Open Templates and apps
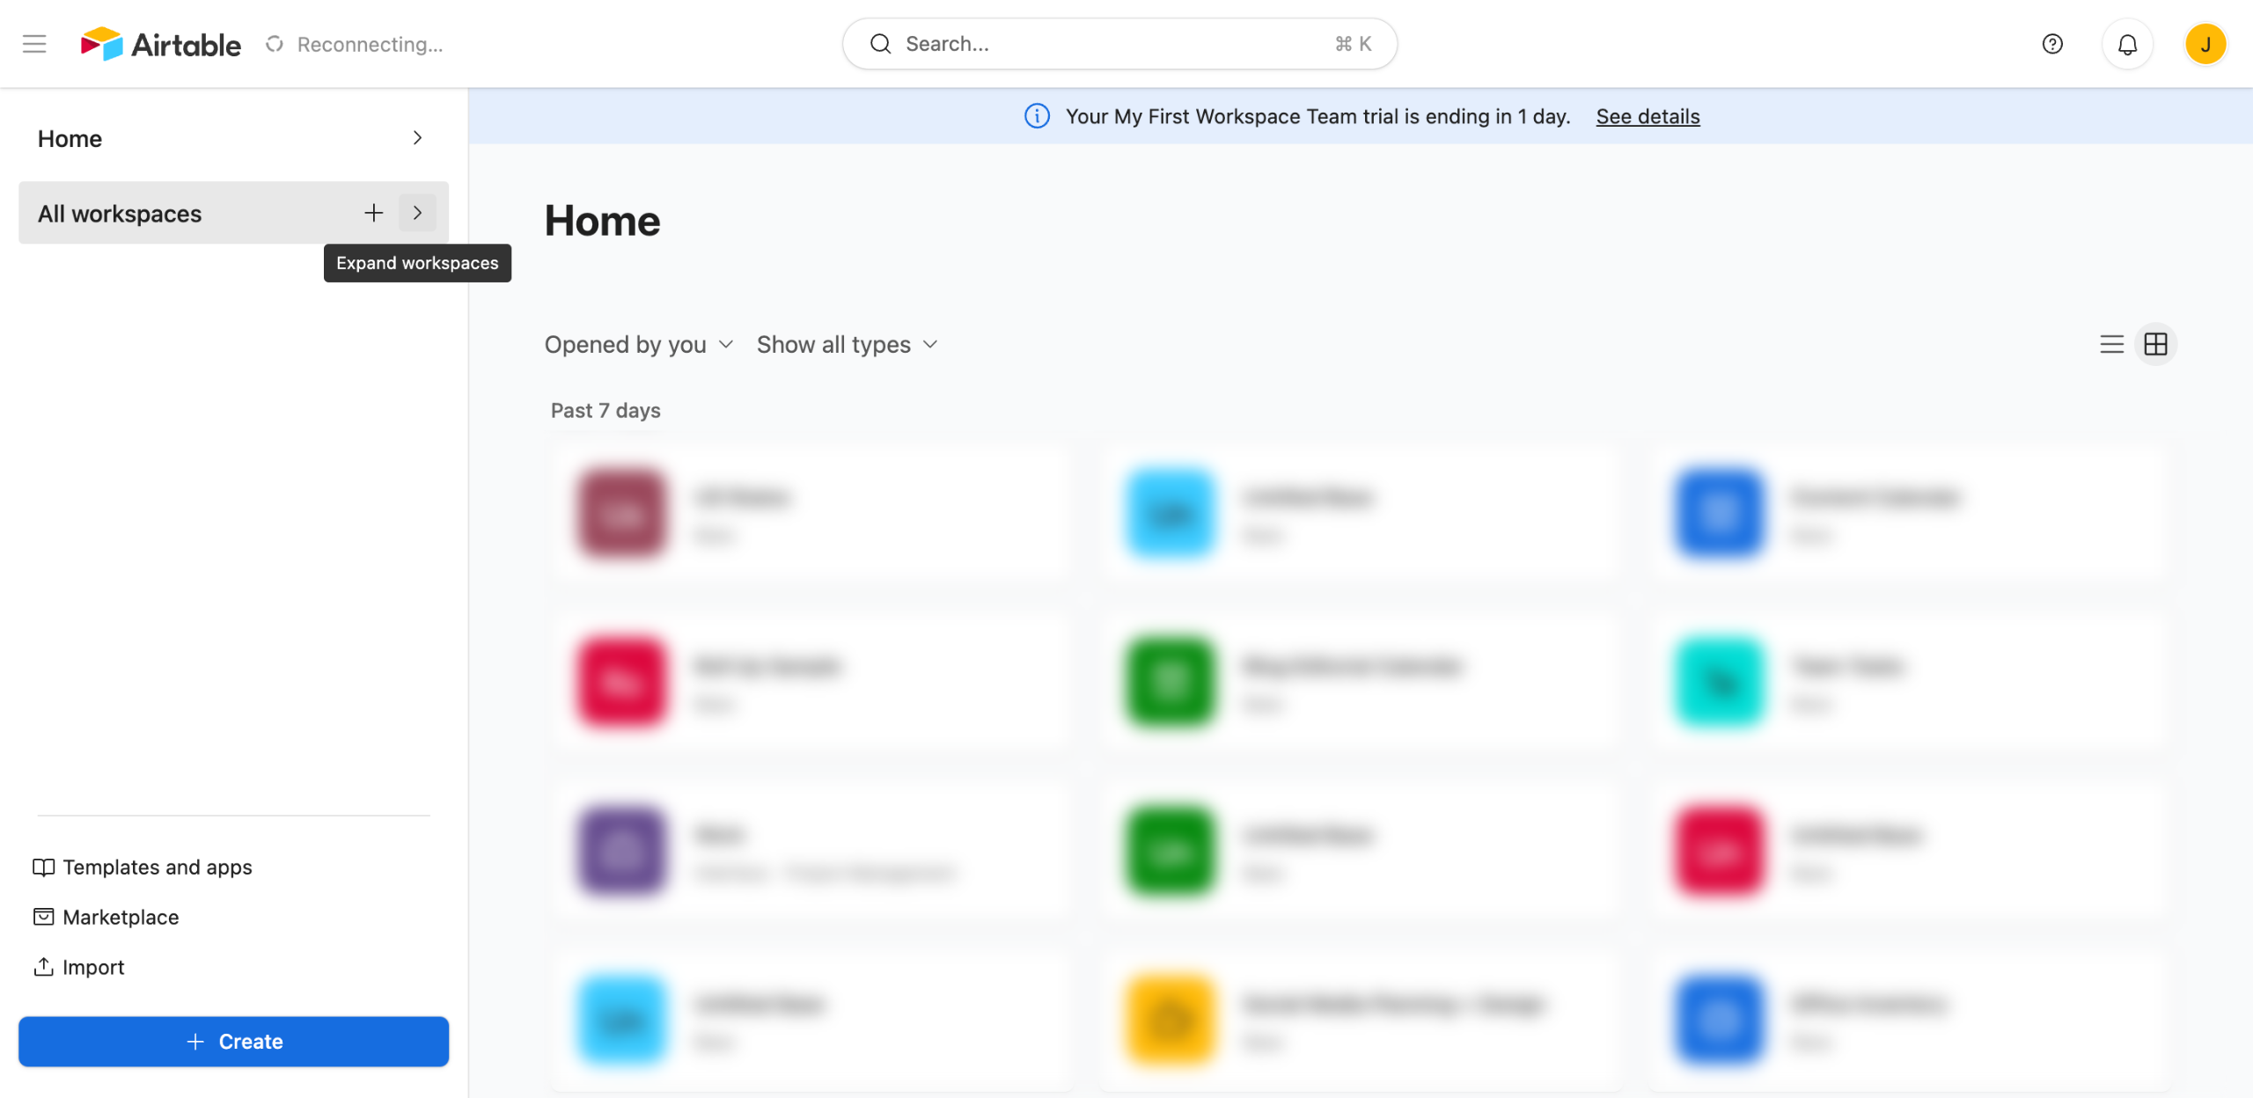This screenshot has width=2253, height=1098. 143,867
